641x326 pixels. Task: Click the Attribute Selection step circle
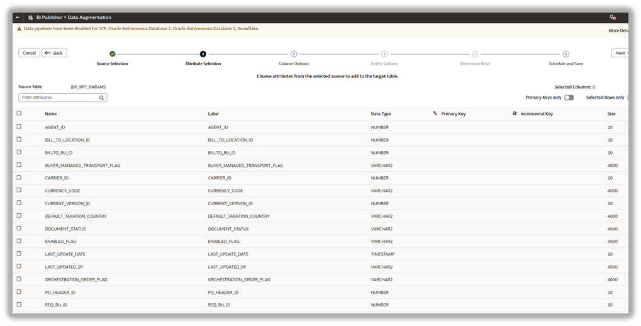coord(203,54)
